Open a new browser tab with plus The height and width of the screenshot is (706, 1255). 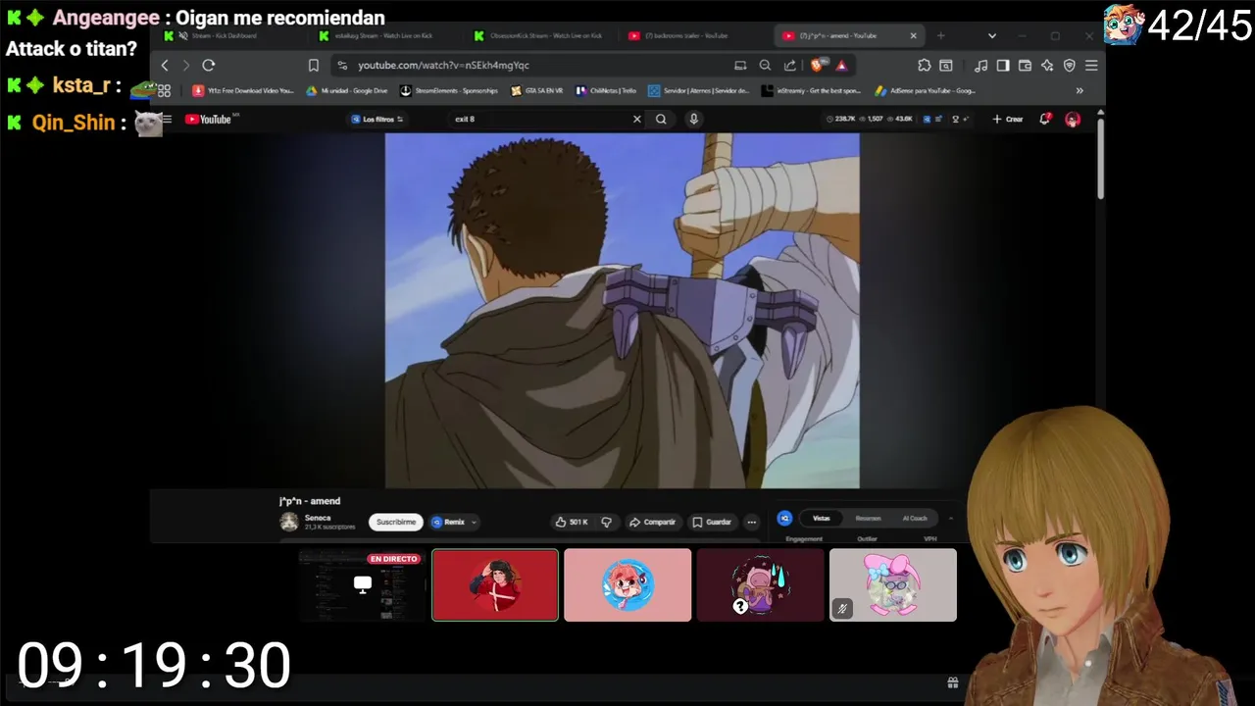pos(941,36)
